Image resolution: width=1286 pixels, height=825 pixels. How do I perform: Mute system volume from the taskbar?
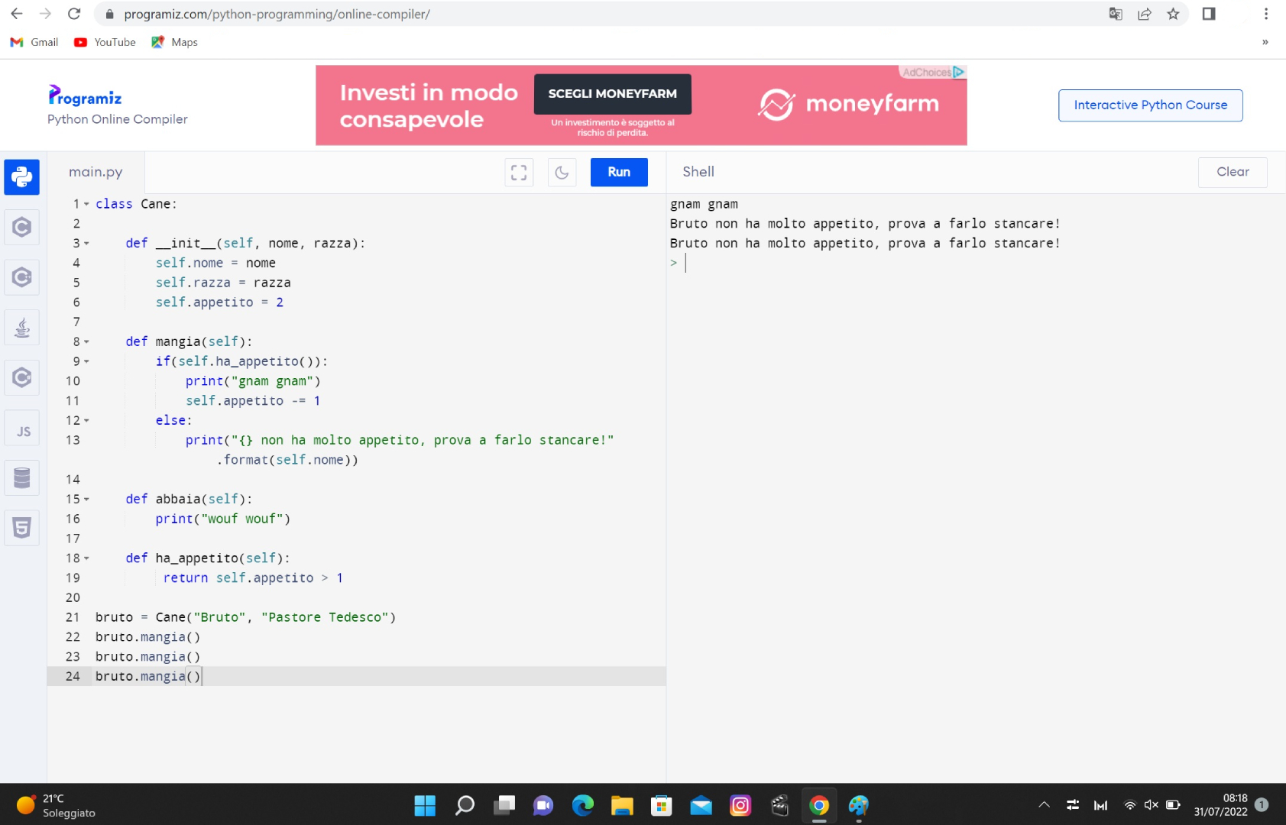point(1151,804)
